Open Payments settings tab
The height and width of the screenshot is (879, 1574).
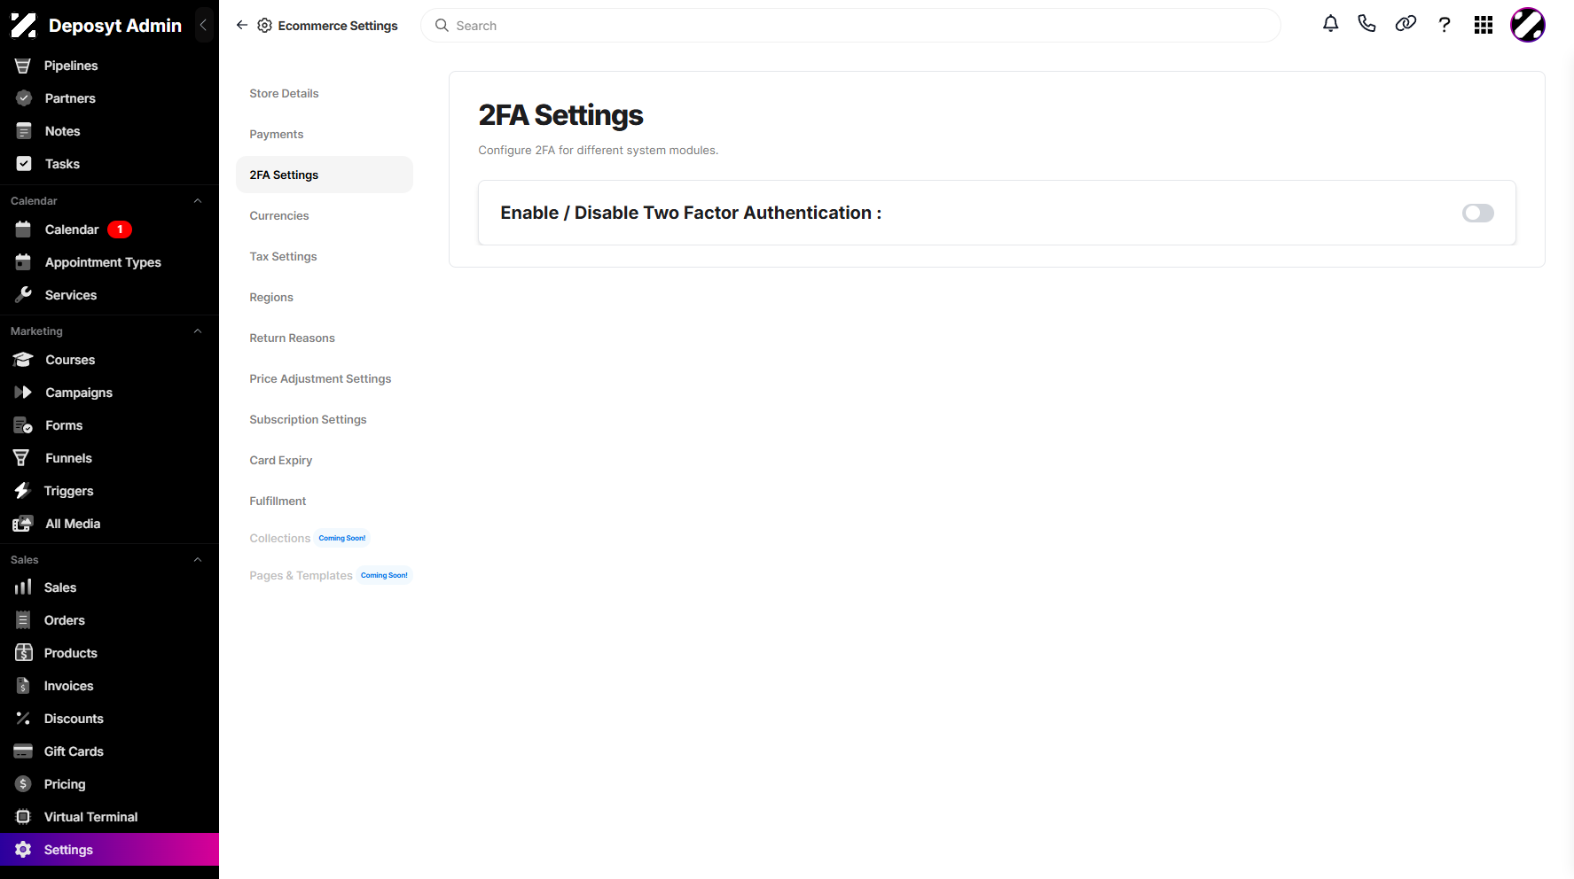click(325, 134)
